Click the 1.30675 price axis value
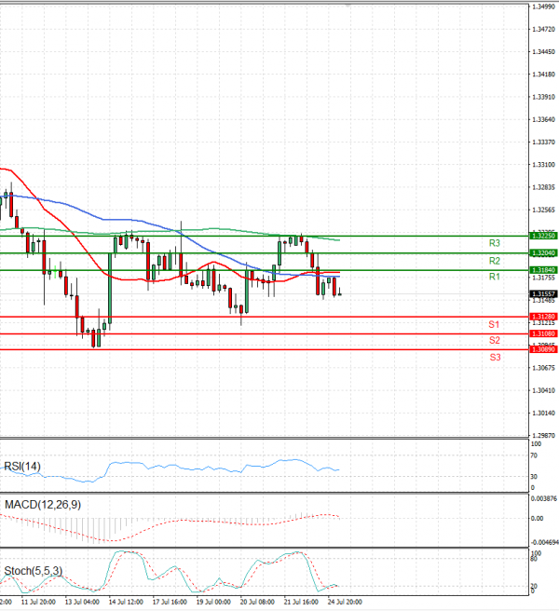Viewport: 559px width, 611px height. (543, 368)
